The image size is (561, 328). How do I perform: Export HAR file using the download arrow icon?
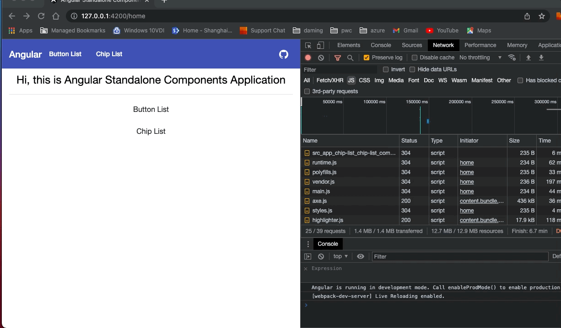coord(541,58)
